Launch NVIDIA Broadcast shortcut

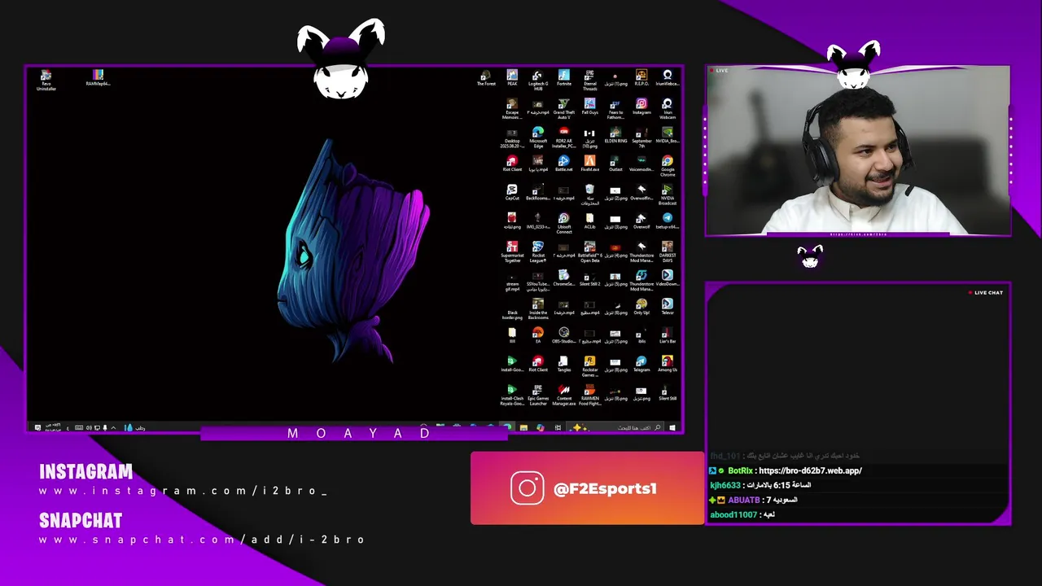pos(668,195)
